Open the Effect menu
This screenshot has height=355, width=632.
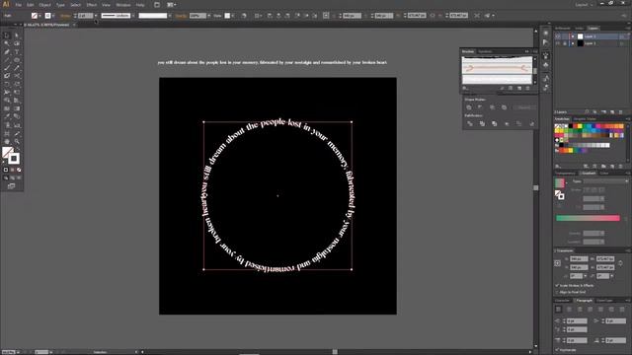92,5
